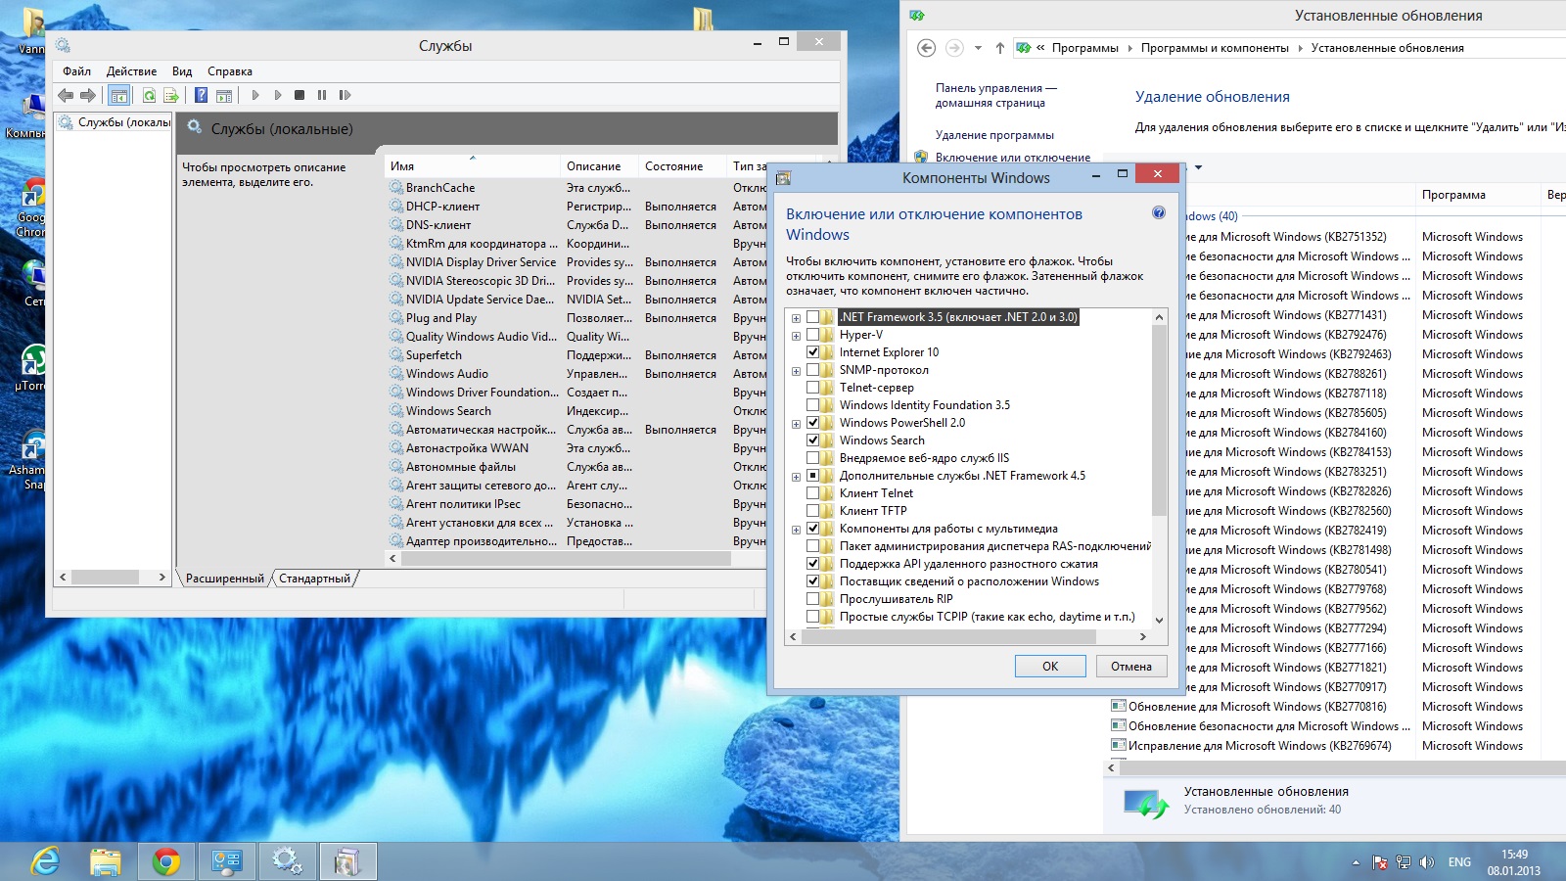The image size is (1566, 881).
Task: Uncheck Internet Explorer 10 component
Action: [812, 352]
